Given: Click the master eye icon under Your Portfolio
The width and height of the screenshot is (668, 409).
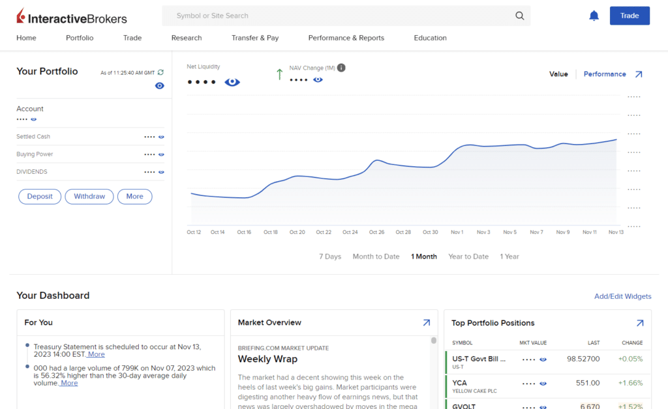Looking at the screenshot, I should pos(159,85).
